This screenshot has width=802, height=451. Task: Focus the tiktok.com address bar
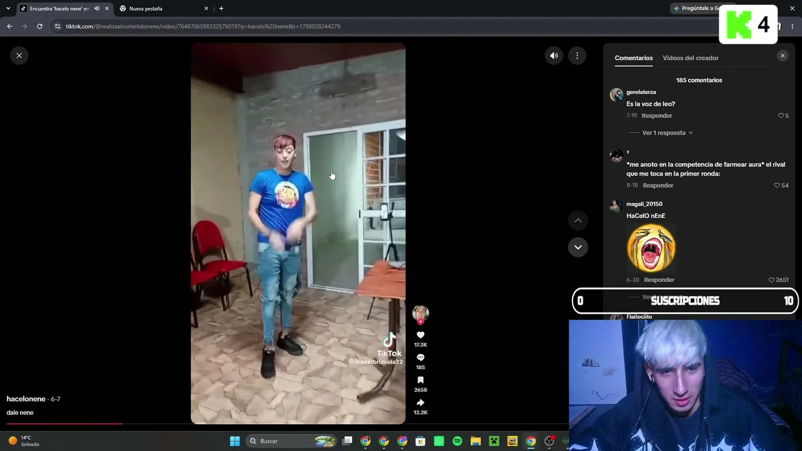point(203,26)
